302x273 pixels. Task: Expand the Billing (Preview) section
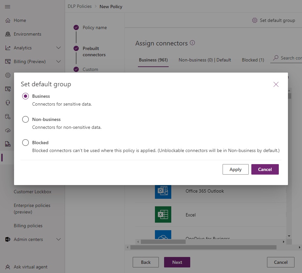pyautogui.click(x=59, y=61)
